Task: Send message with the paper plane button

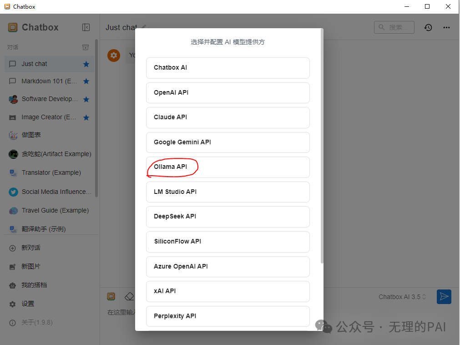Action: (x=444, y=297)
